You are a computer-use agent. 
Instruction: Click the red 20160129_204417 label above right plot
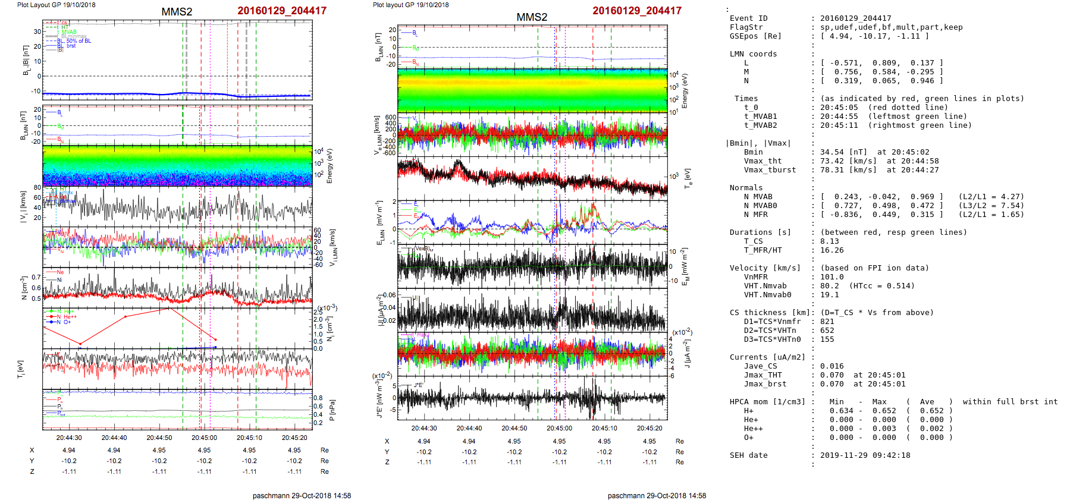(x=636, y=11)
